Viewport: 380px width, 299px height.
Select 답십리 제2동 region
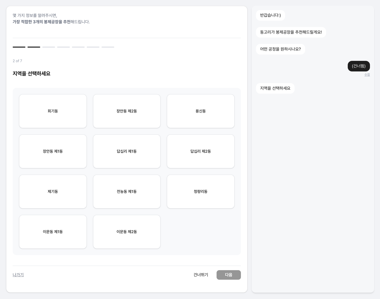tap(200, 151)
